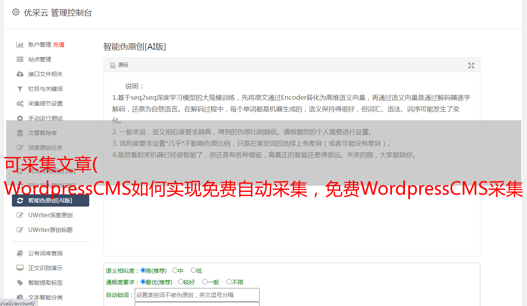Select 一般 for 通顺度要求

pyautogui.click(x=205, y=282)
